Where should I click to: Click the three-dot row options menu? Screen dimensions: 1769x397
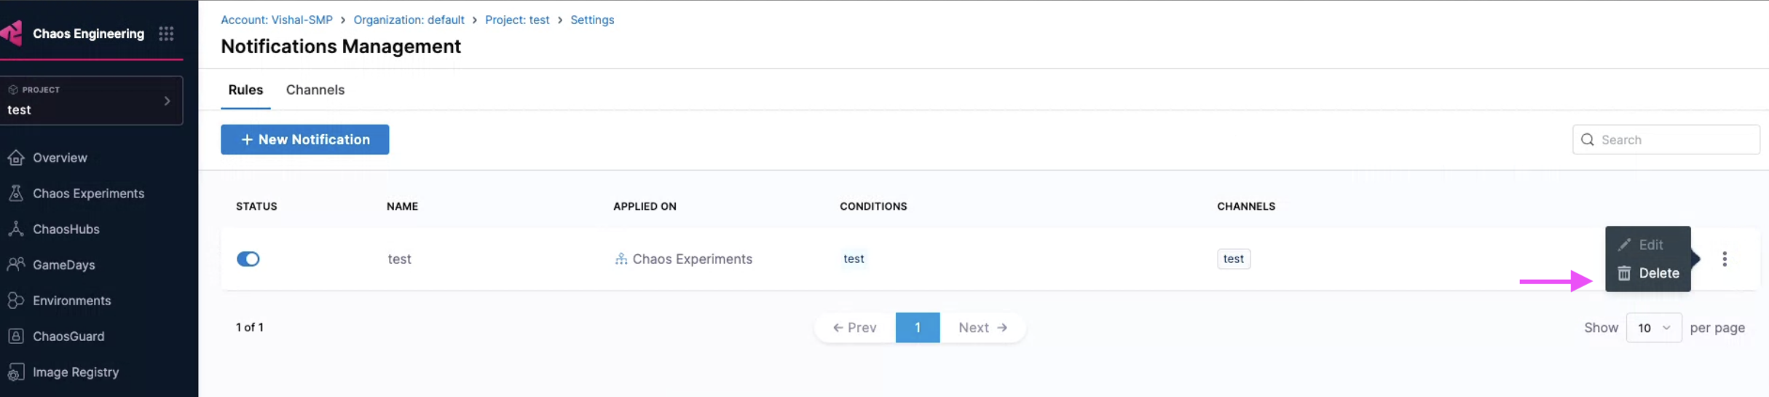1724,259
